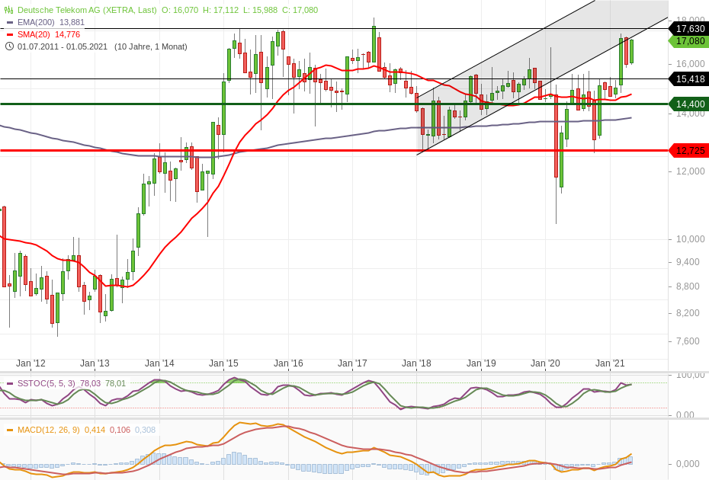Screen dimensions: 709x480
Task: Click the clock icon before the date range
Action: 9,46
